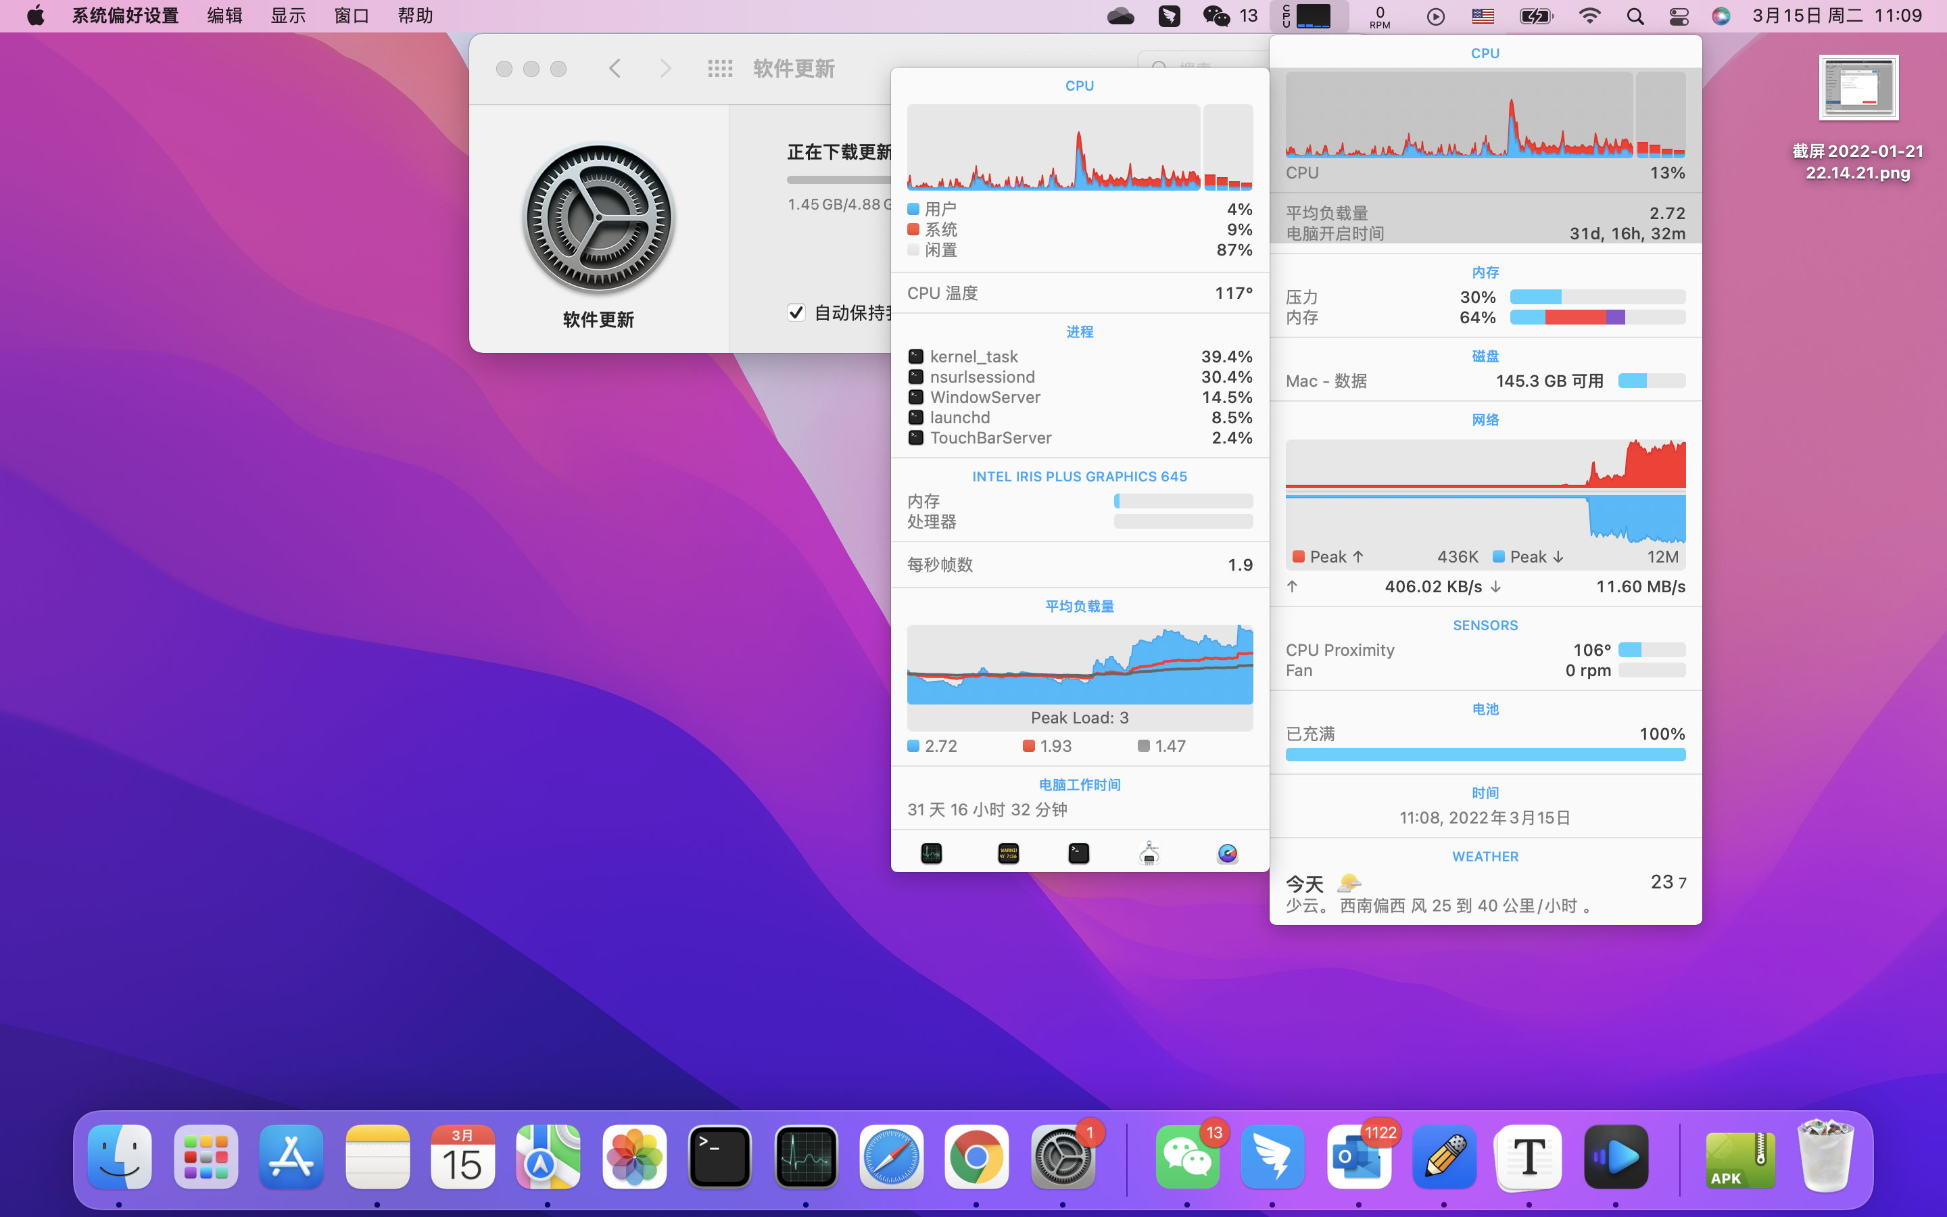1947x1217 pixels.
Task: Open the Apple menu
Action: point(35,16)
